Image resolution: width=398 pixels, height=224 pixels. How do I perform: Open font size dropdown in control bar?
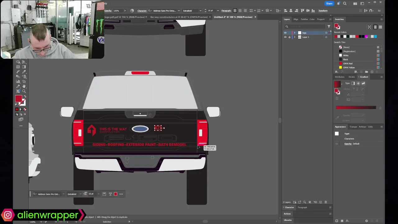pos(218,11)
